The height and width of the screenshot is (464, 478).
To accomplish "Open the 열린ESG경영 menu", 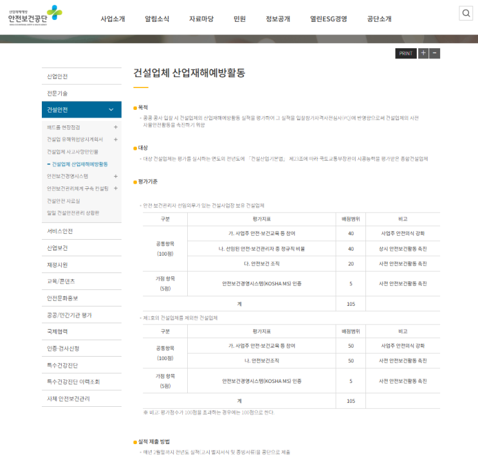I will coord(328,19).
